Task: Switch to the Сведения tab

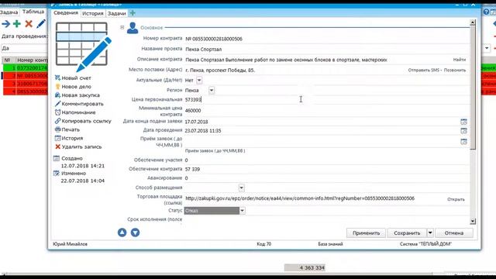Action: pyautogui.click(x=65, y=12)
